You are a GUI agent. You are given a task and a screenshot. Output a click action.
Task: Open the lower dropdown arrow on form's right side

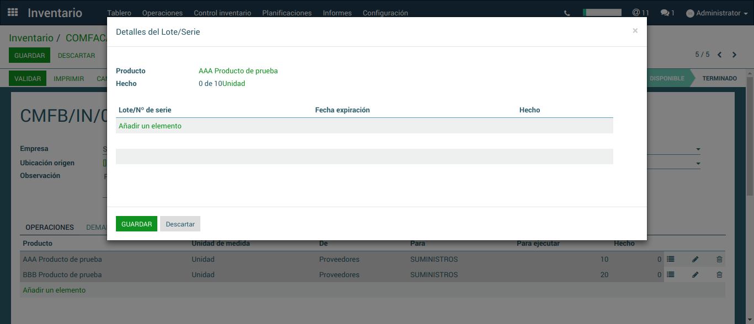click(698, 164)
